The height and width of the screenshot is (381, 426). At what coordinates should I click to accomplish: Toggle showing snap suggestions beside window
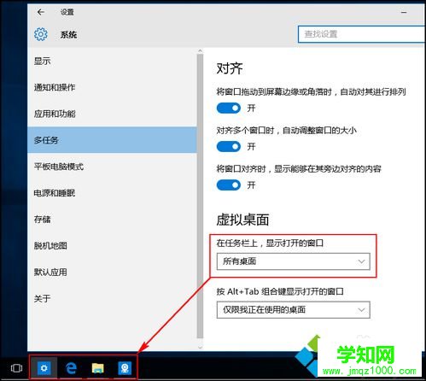click(x=229, y=185)
